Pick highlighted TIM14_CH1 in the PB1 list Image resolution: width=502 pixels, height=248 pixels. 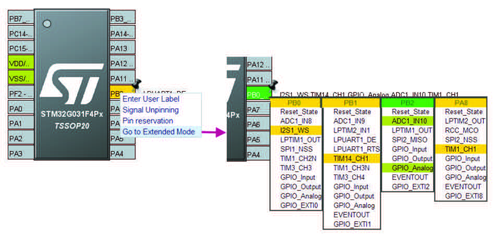pos(351,158)
